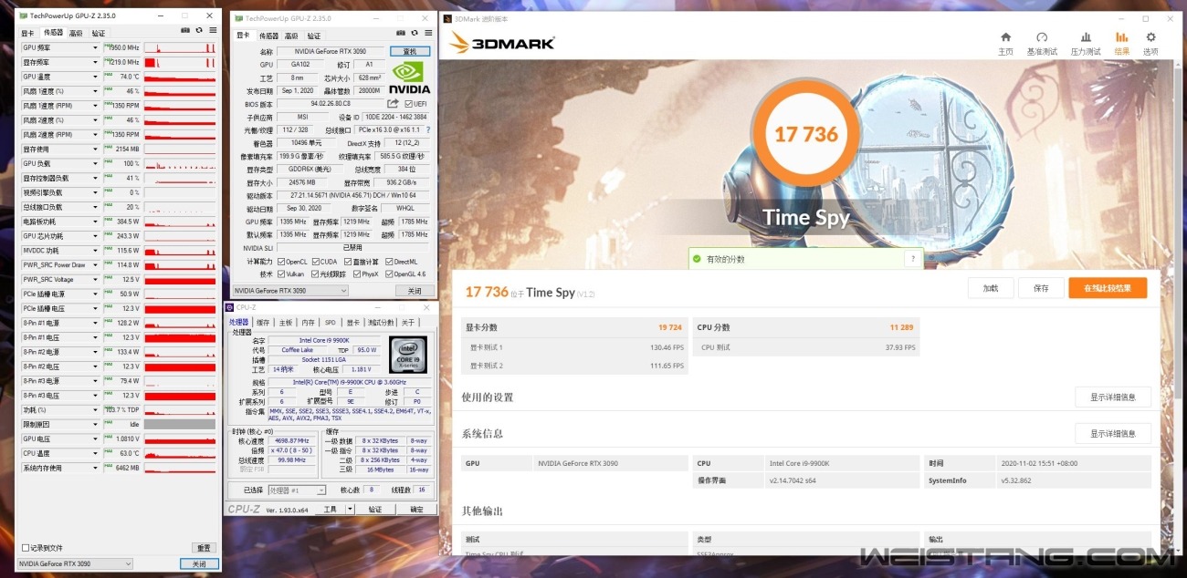Go to the Benchmarks (基准测试) gauge icon
Screen dimensions: 1187x578
[x=1042, y=42]
